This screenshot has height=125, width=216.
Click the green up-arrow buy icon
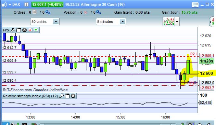(x=36, y=30)
